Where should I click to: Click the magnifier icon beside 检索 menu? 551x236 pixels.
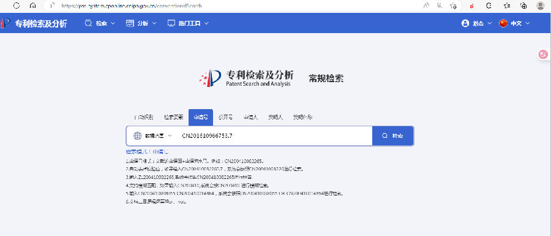[x=88, y=23]
